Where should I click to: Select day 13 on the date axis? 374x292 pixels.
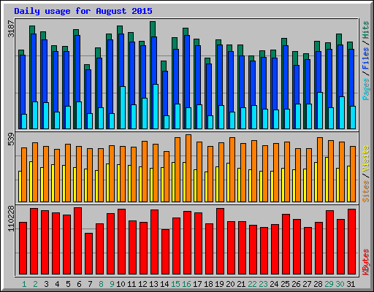click(x=153, y=284)
